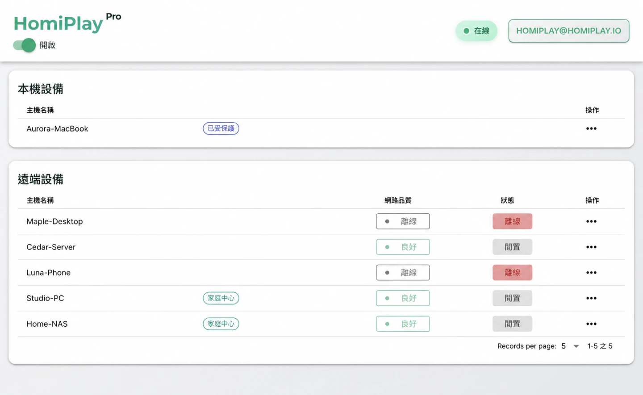Click the 已受保護 badge on Aurora-MacBook
This screenshot has width=643, height=395.
[x=221, y=129]
